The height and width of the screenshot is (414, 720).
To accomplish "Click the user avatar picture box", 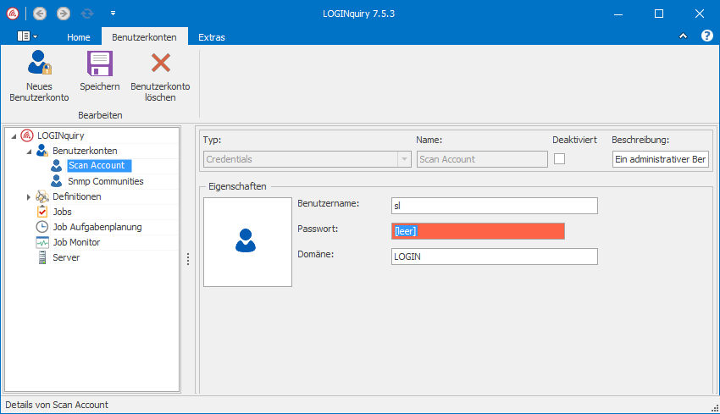I will tap(247, 242).
